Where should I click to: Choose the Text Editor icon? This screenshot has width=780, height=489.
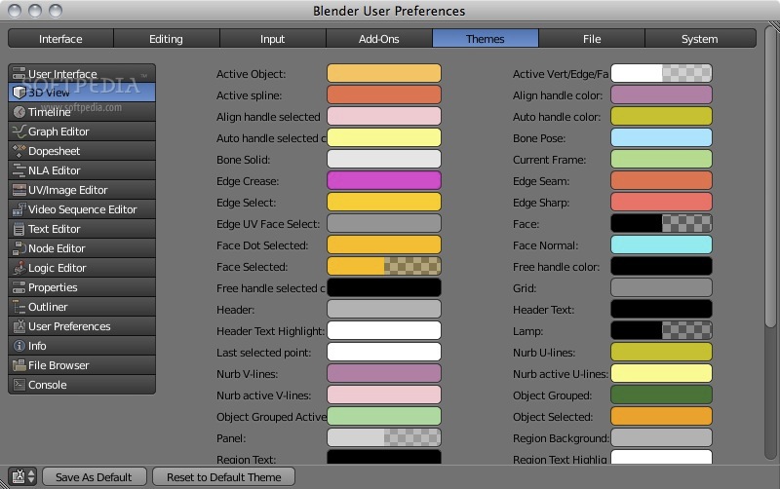pyautogui.click(x=19, y=229)
